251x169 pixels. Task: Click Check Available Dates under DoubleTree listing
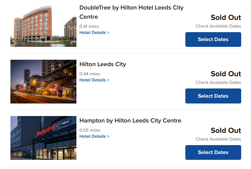pyautogui.click(x=218, y=26)
